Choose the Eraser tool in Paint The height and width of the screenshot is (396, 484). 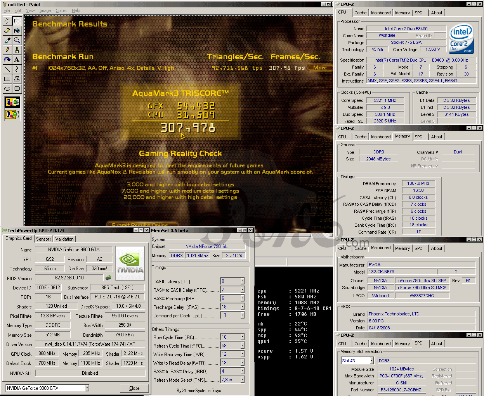tap(7, 31)
